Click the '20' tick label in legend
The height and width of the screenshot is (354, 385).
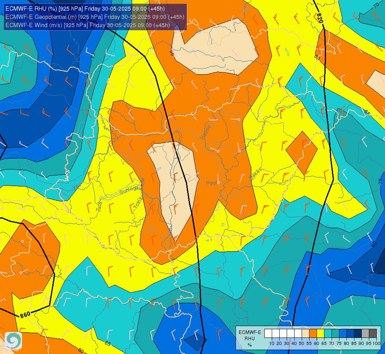(x=279, y=343)
